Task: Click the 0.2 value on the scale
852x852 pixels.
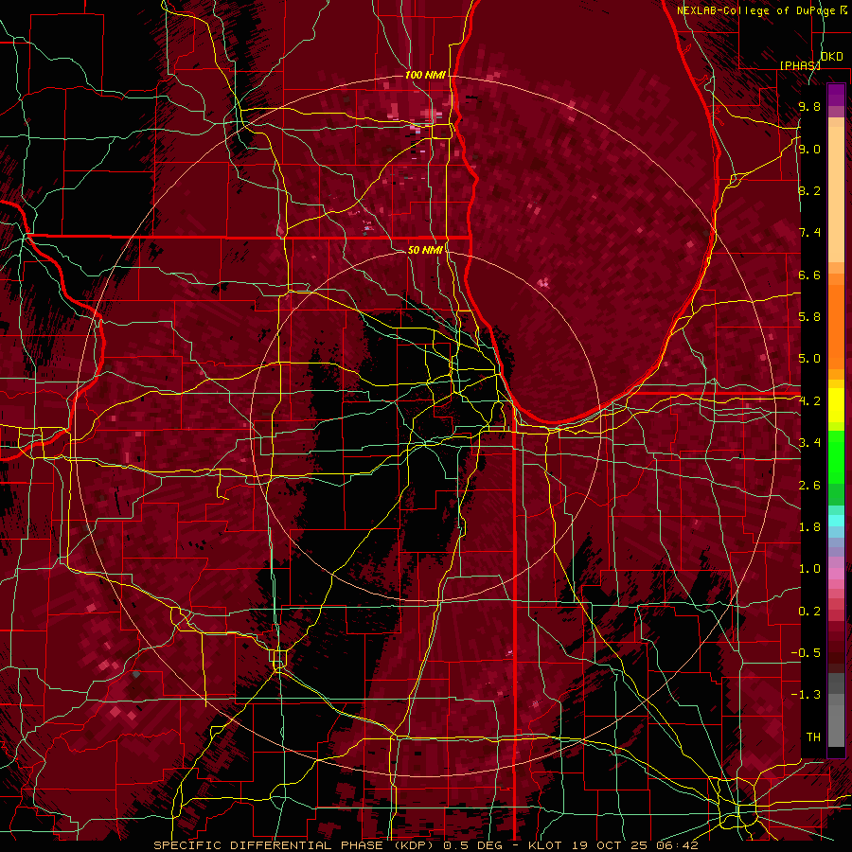Action: (809, 612)
